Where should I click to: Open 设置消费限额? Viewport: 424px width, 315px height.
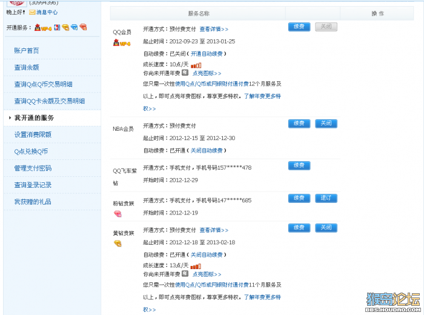(x=33, y=134)
